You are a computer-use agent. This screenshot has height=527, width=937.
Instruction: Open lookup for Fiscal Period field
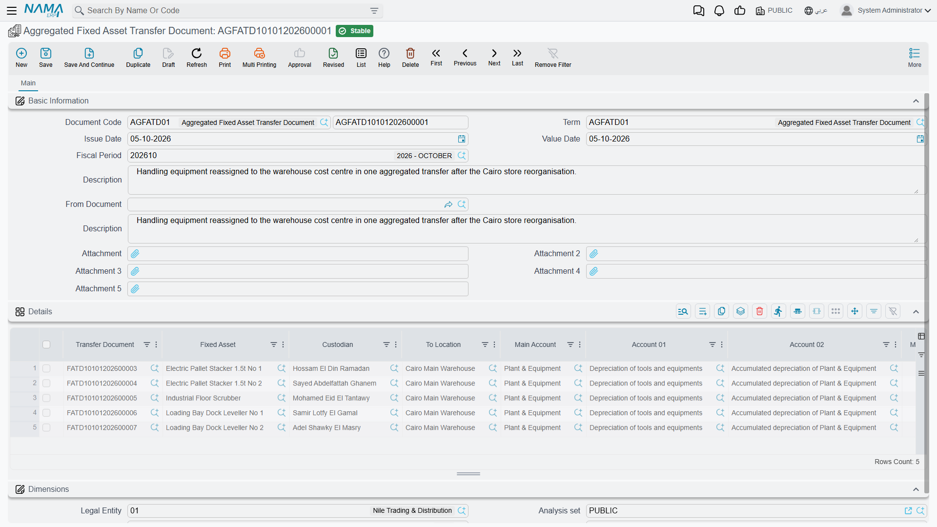point(462,156)
